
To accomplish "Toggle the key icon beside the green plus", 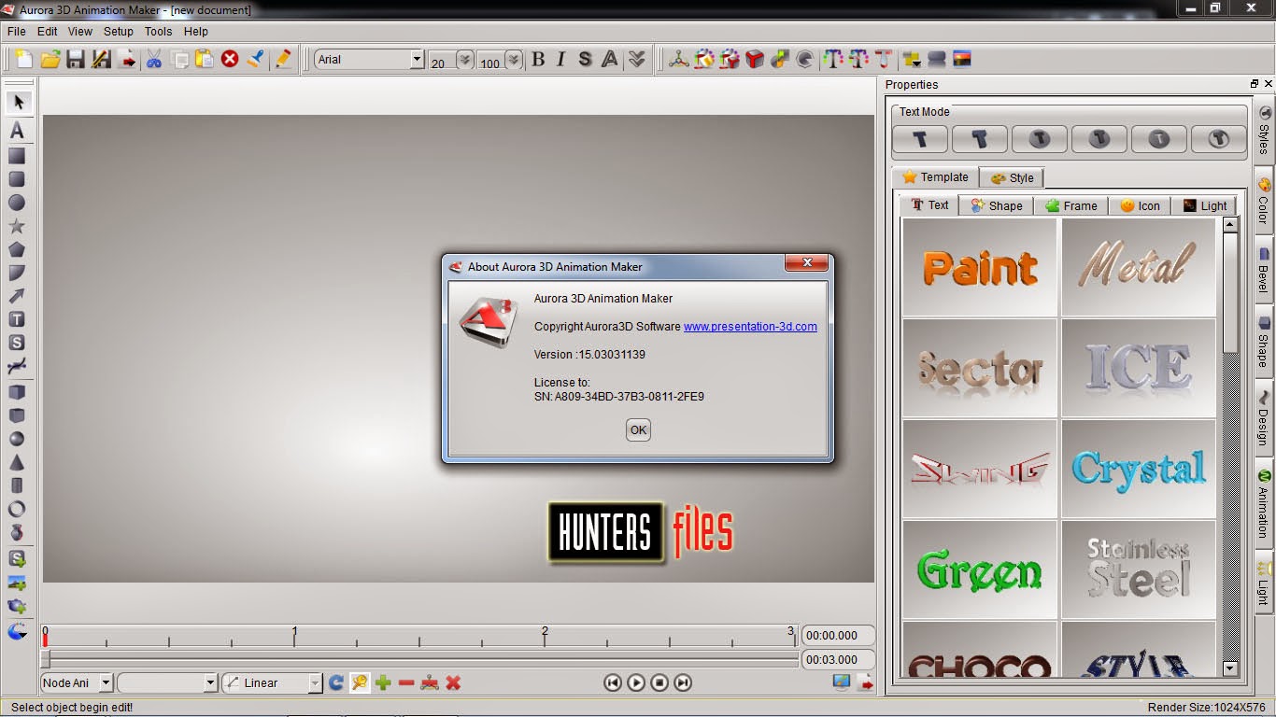I will pos(360,682).
